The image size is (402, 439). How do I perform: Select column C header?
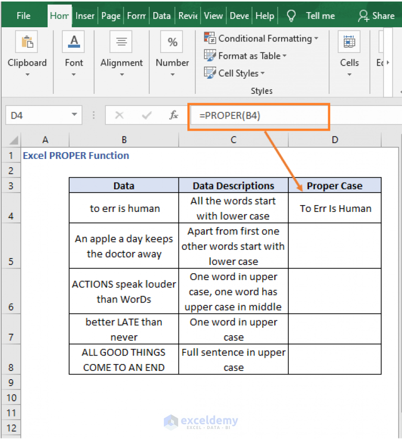233,140
